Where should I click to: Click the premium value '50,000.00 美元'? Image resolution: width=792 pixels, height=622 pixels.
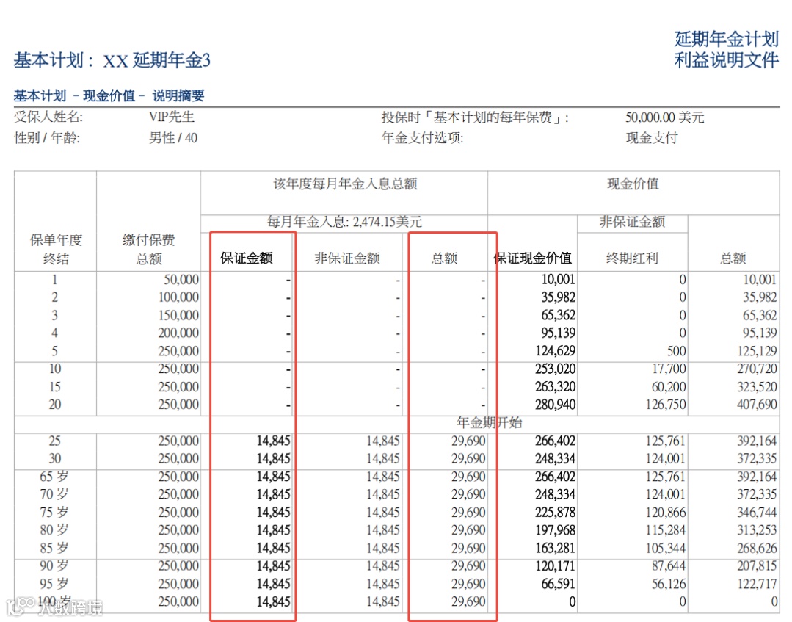click(665, 117)
